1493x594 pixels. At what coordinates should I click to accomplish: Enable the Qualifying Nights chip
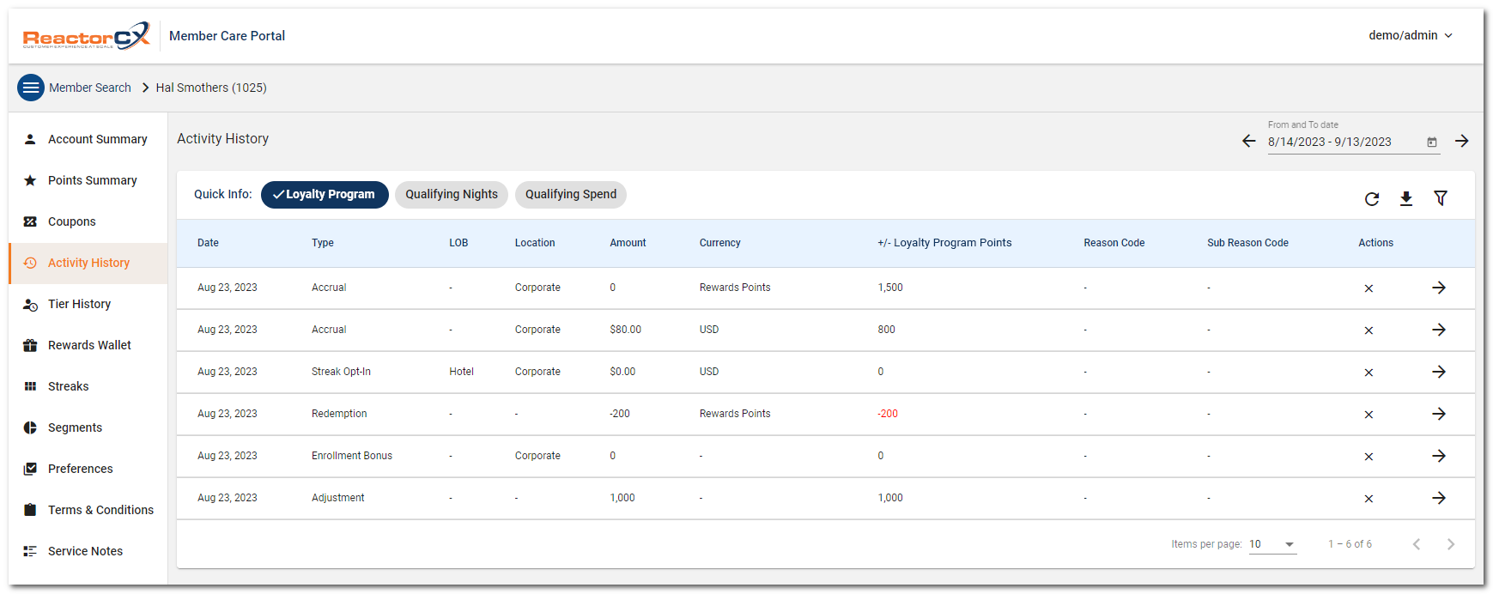452,195
